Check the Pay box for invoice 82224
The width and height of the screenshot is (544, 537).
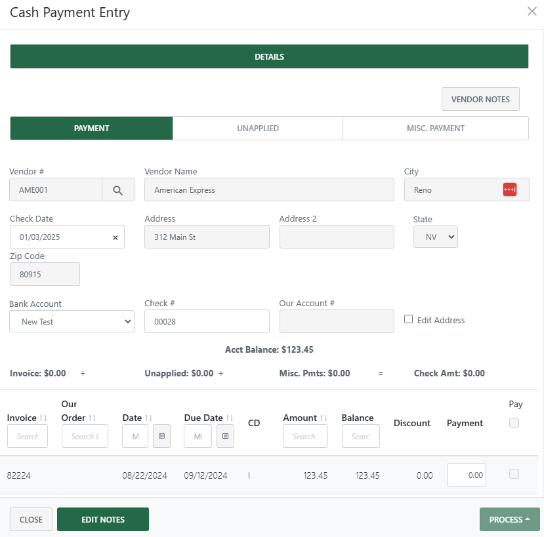click(515, 474)
